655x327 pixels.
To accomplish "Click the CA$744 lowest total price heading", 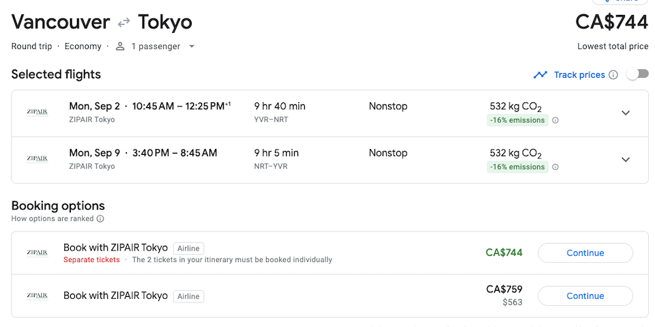I will coord(611,22).
